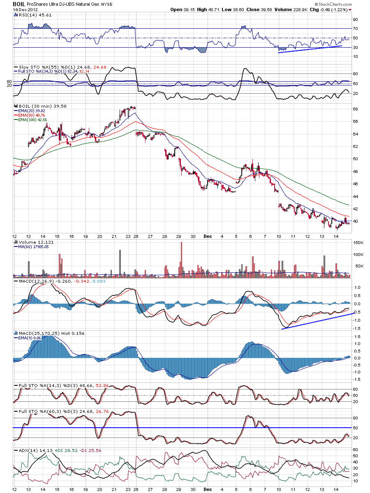Click the 'BOIL (30 min) 39.58' panel label
The image size is (370, 493).
43,106
